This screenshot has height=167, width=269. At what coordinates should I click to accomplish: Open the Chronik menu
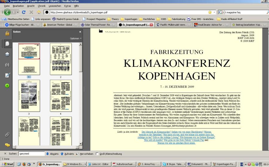(x=42, y=6)
